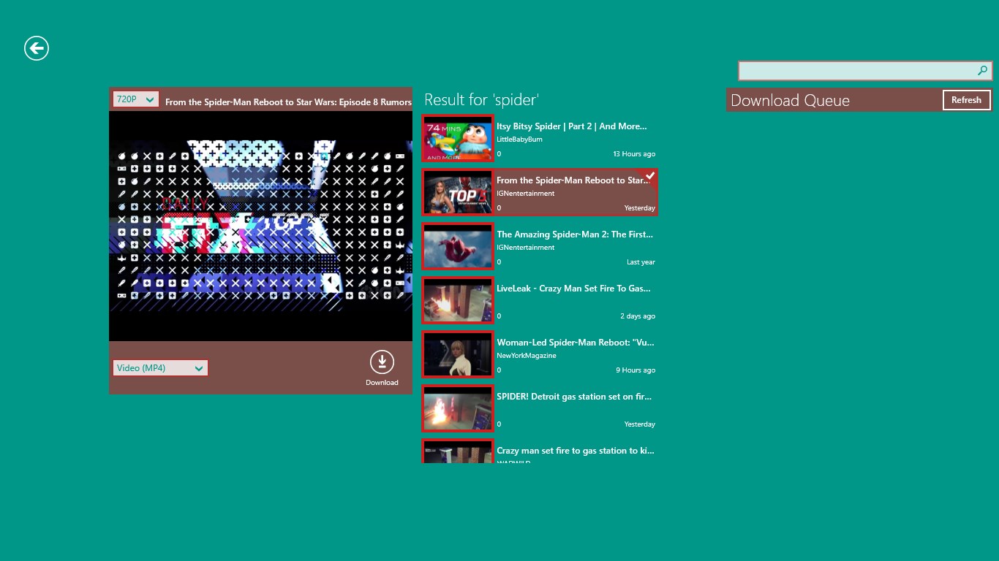Viewport: 999px width, 561px height.
Task: Select the Woman-Led Spider-Man Reboot thumbnail
Action: tap(457, 354)
